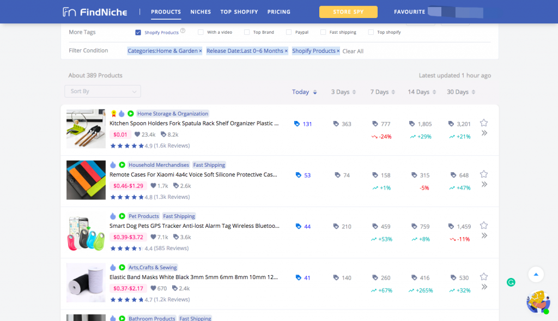The width and height of the screenshot is (558, 321).
Task: Tick the Paypal checkbox
Action: (x=289, y=32)
